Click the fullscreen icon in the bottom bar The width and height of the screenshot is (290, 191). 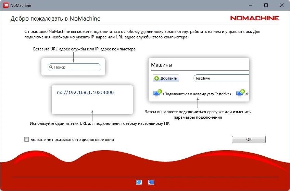tap(139, 182)
